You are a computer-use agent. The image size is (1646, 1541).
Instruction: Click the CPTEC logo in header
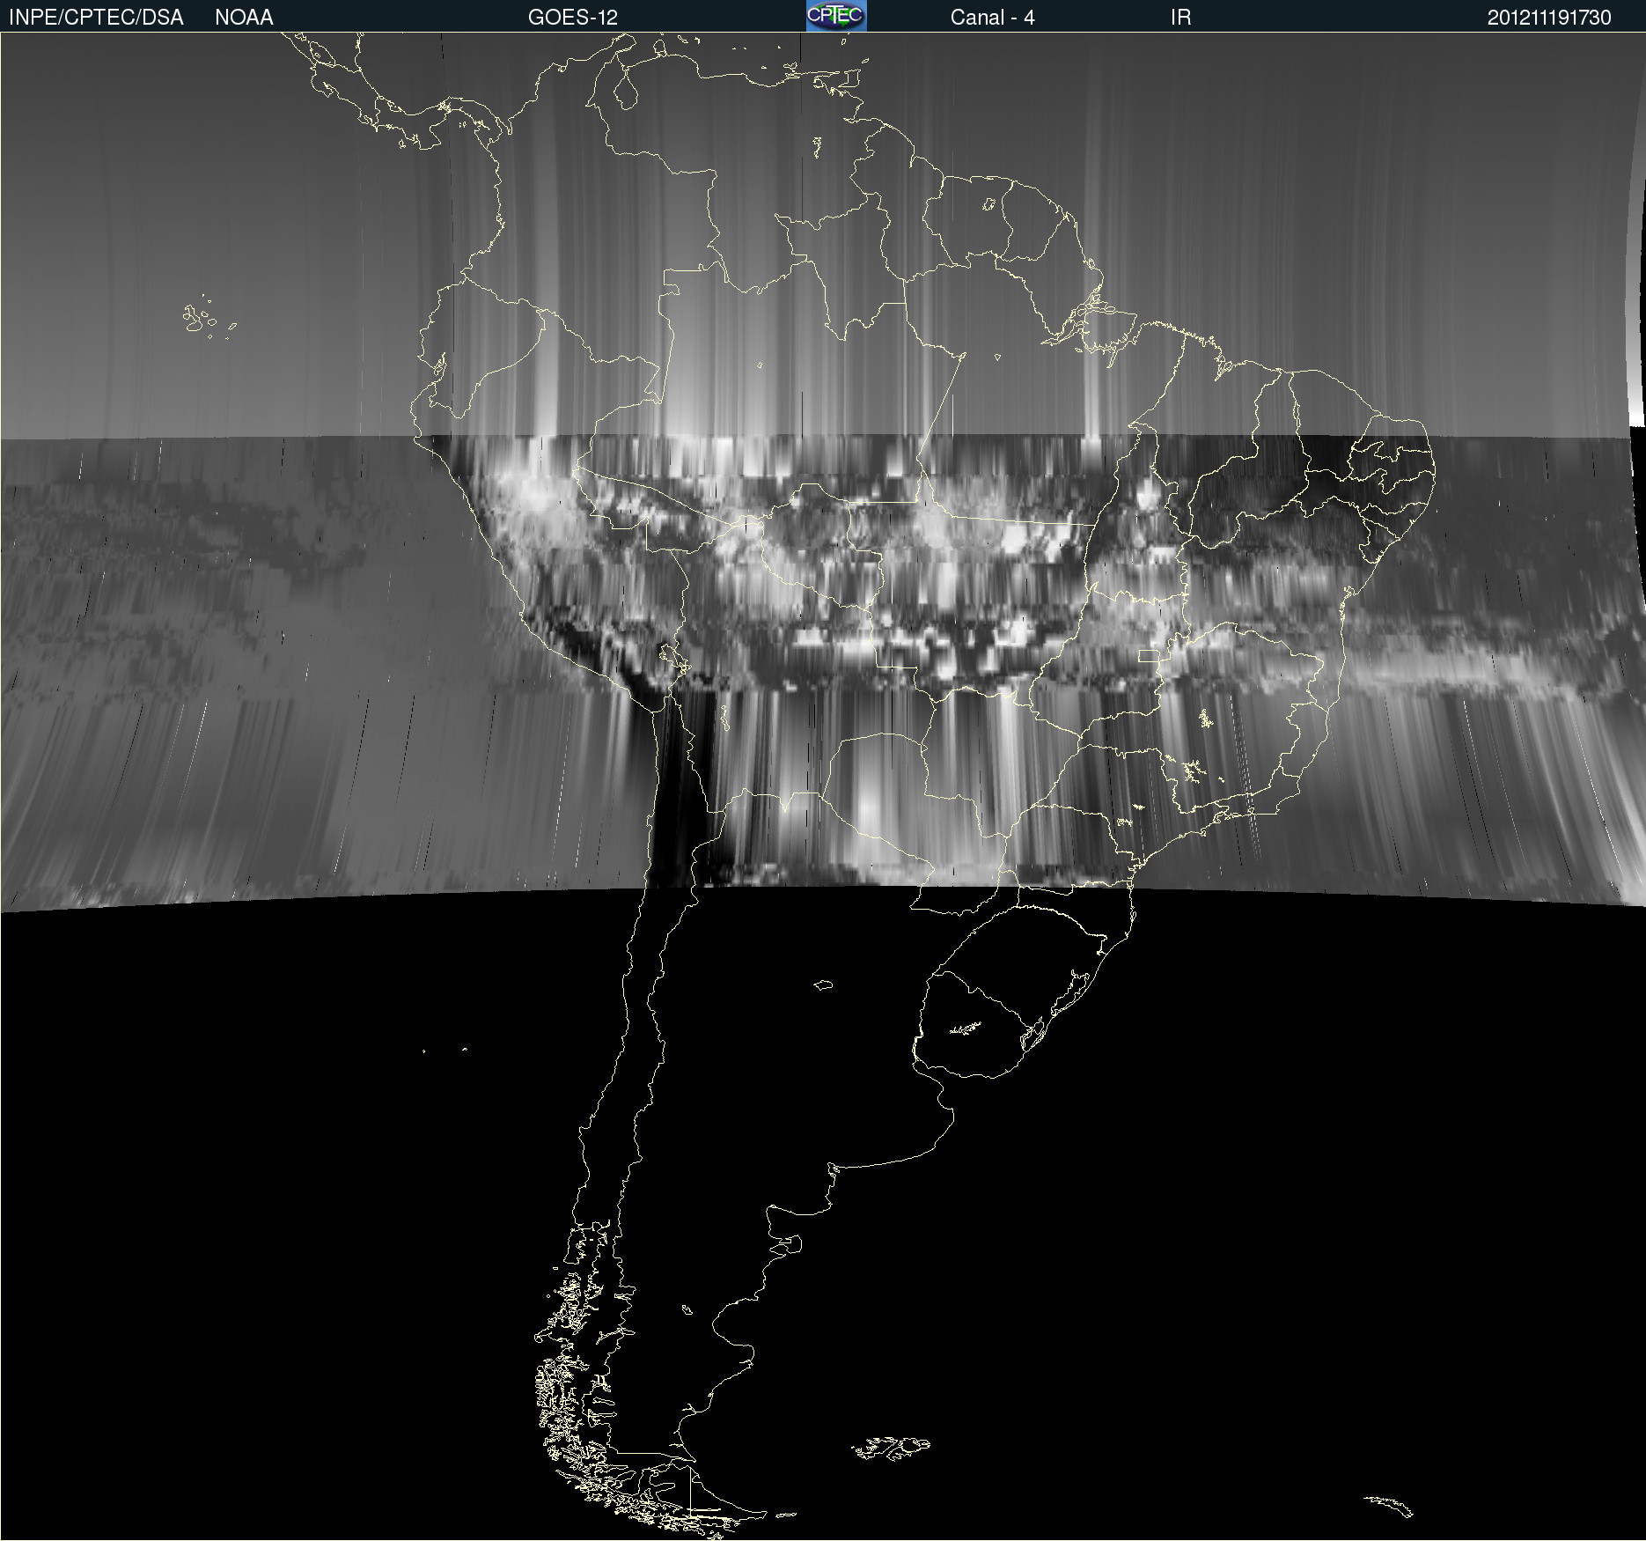coord(836,16)
